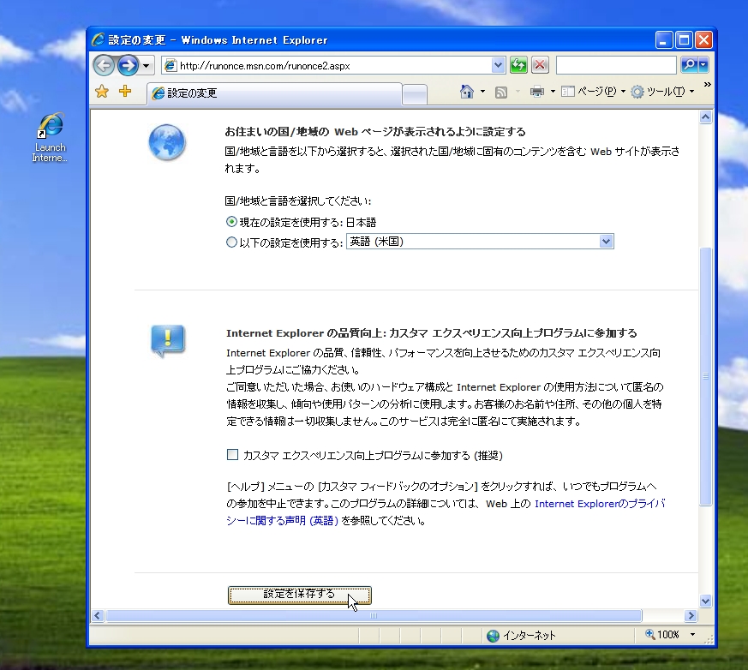The height and width of the screenshot is (670, 748).
Task: Expand the address bar history dropdown
Action: point(498,65)
